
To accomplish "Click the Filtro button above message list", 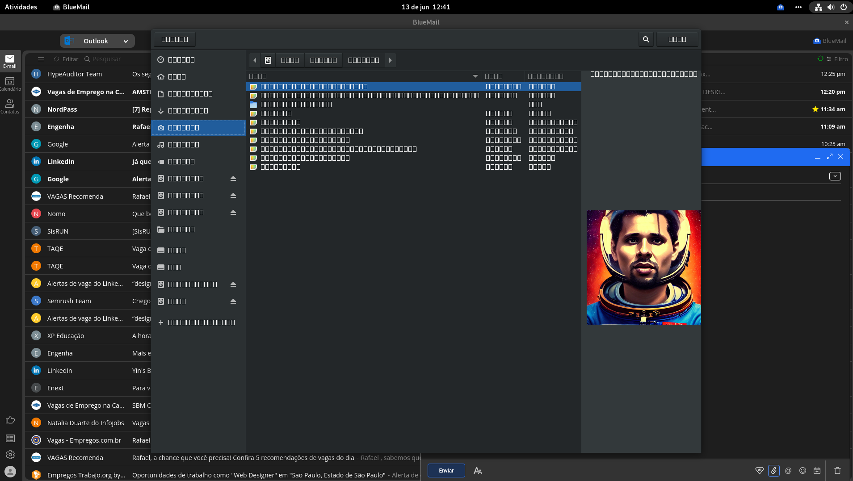I will [x=837, y=59].
